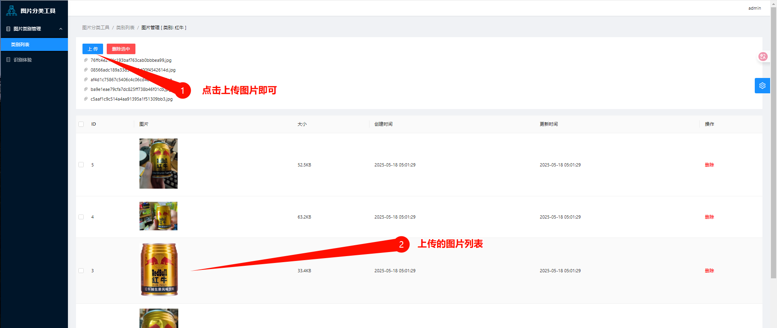The height and width of the screenshot is (328, 777).
Task: Open the 识别体验 menu item
Action: coord(23,60)
